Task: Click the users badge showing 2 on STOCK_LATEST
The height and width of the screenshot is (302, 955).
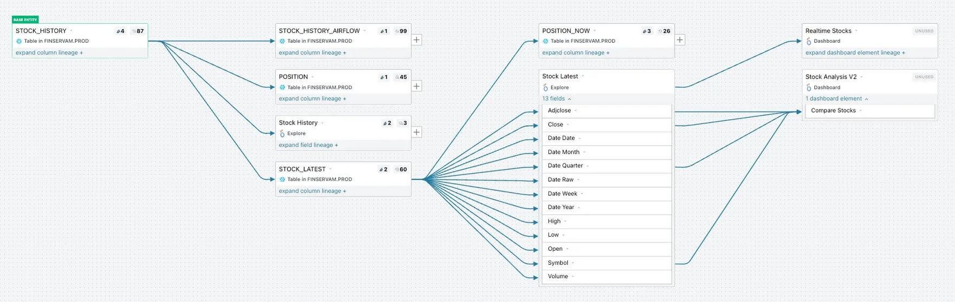Action: 383,169
